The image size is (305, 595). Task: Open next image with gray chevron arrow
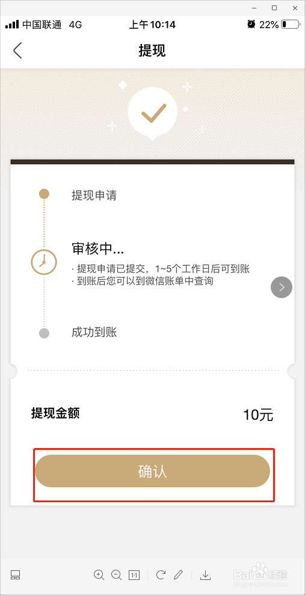click(282, 287)
